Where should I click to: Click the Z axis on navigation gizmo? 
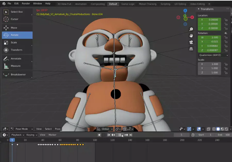[x=185, y=11]
